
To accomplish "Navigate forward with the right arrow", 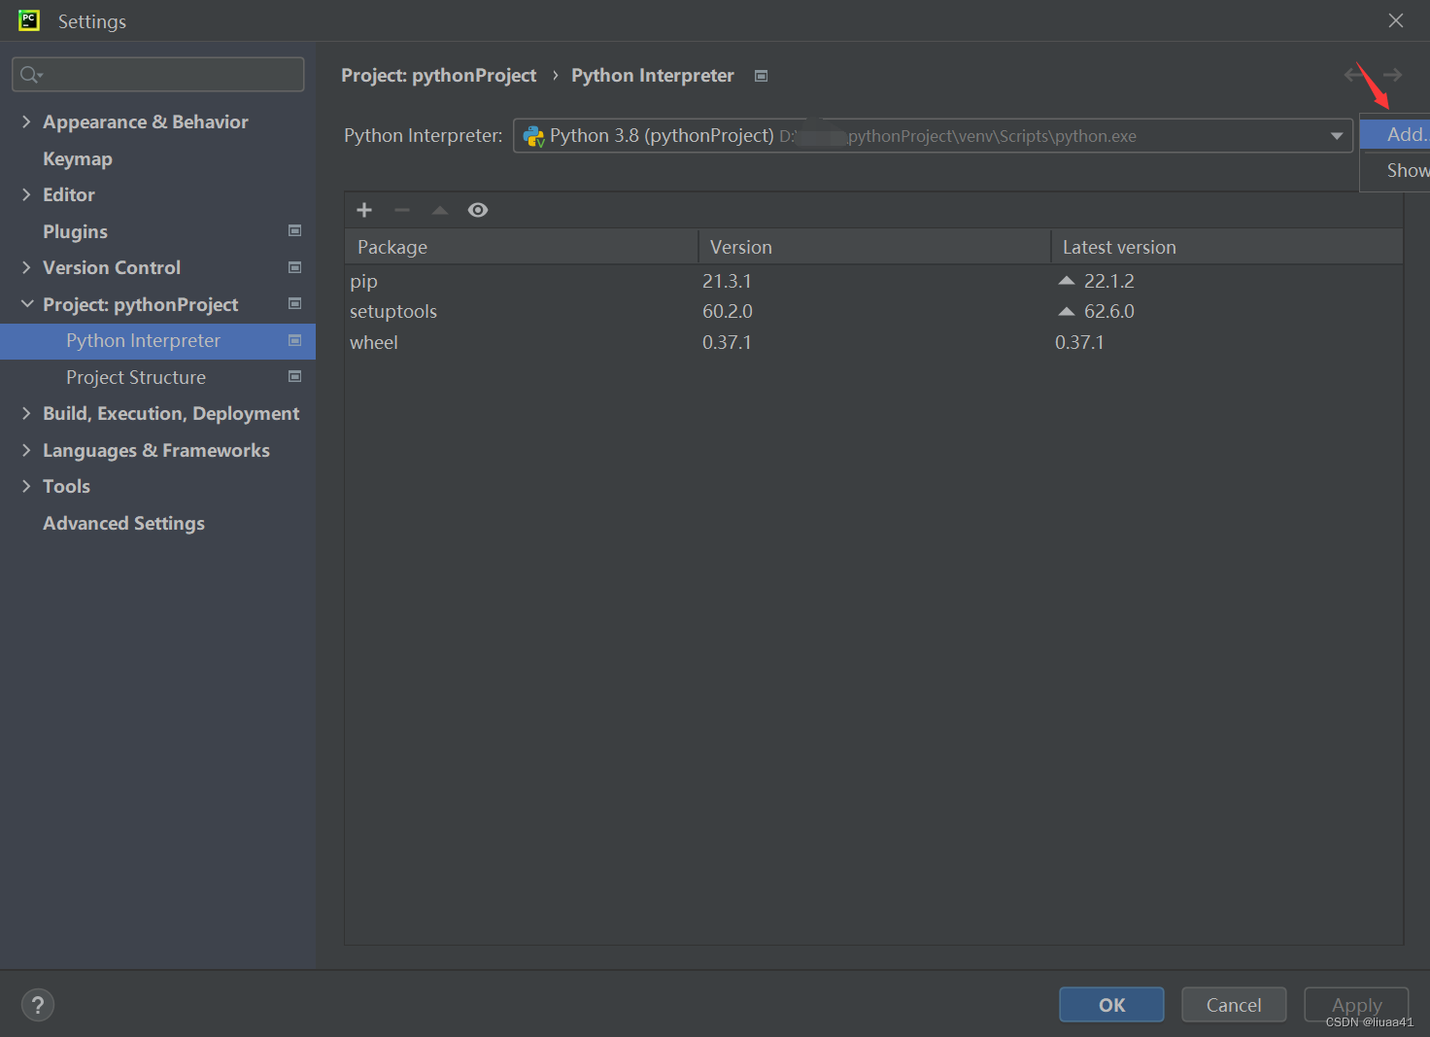I will [1392, 75].
